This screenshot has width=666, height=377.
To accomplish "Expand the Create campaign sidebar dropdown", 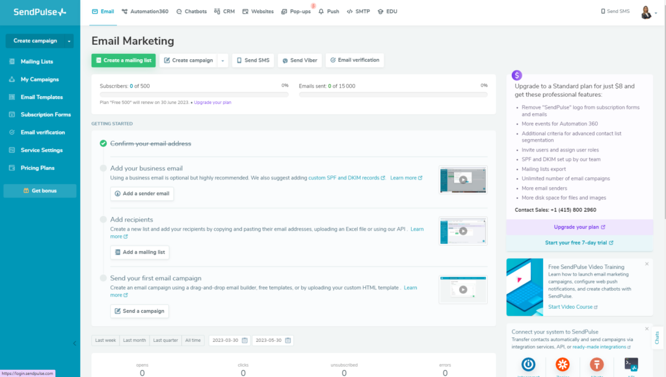I will 69,41.
